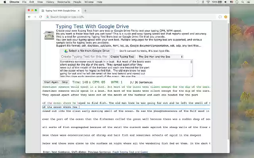254x158 pixels.
Task: Click the Time: 148 s readout
Action: pyautogui.click(x=81, y=82)
